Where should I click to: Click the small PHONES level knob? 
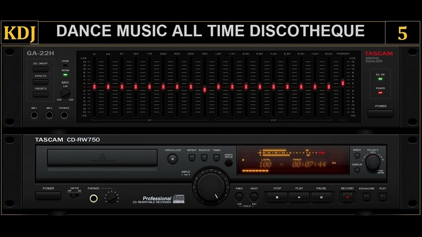pyautogui.click(x=111, y=198)
